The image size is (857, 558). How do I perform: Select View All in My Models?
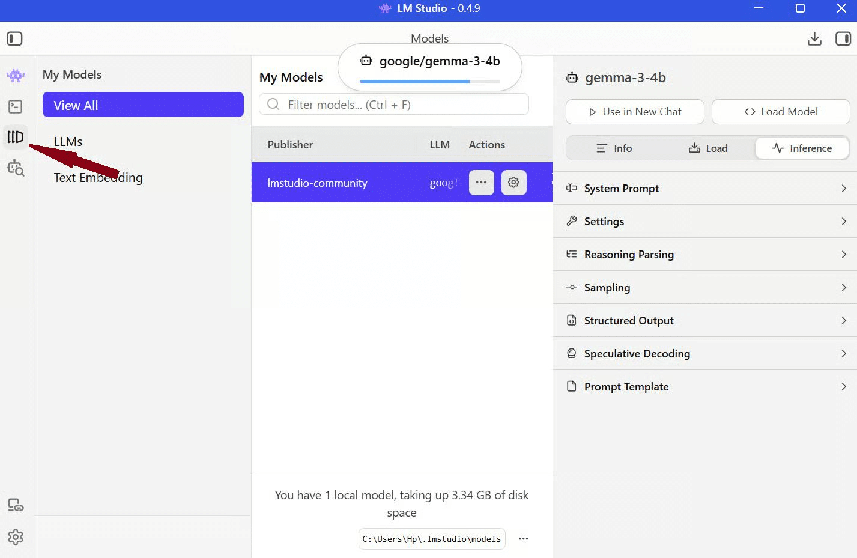[x=143, y=105]
